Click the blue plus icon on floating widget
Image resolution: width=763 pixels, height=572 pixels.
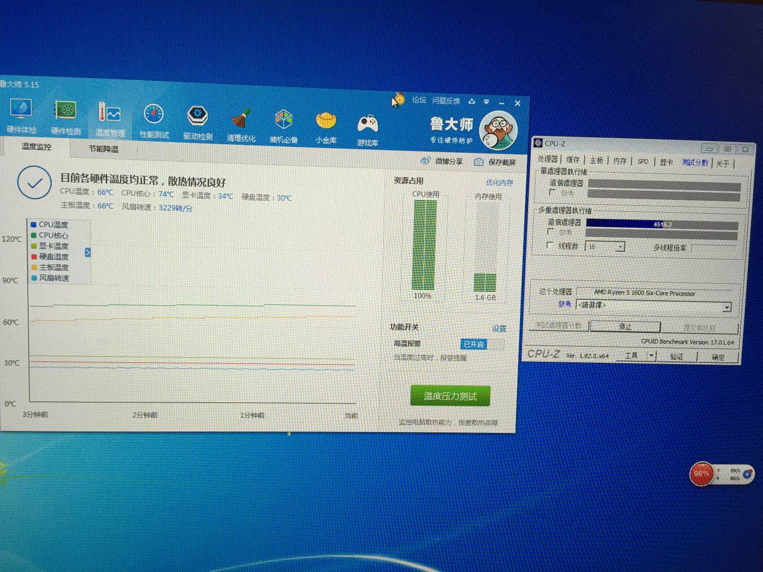click(747, 475)
